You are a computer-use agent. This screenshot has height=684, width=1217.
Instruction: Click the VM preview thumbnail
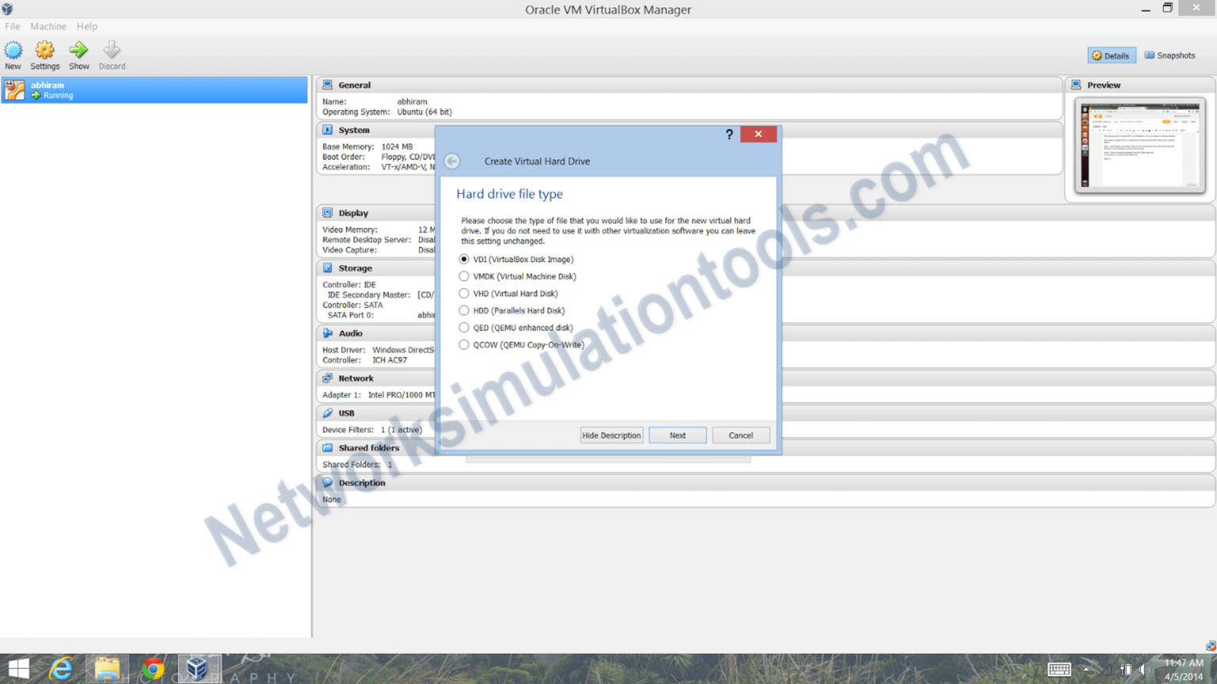tap(1139, 146)
